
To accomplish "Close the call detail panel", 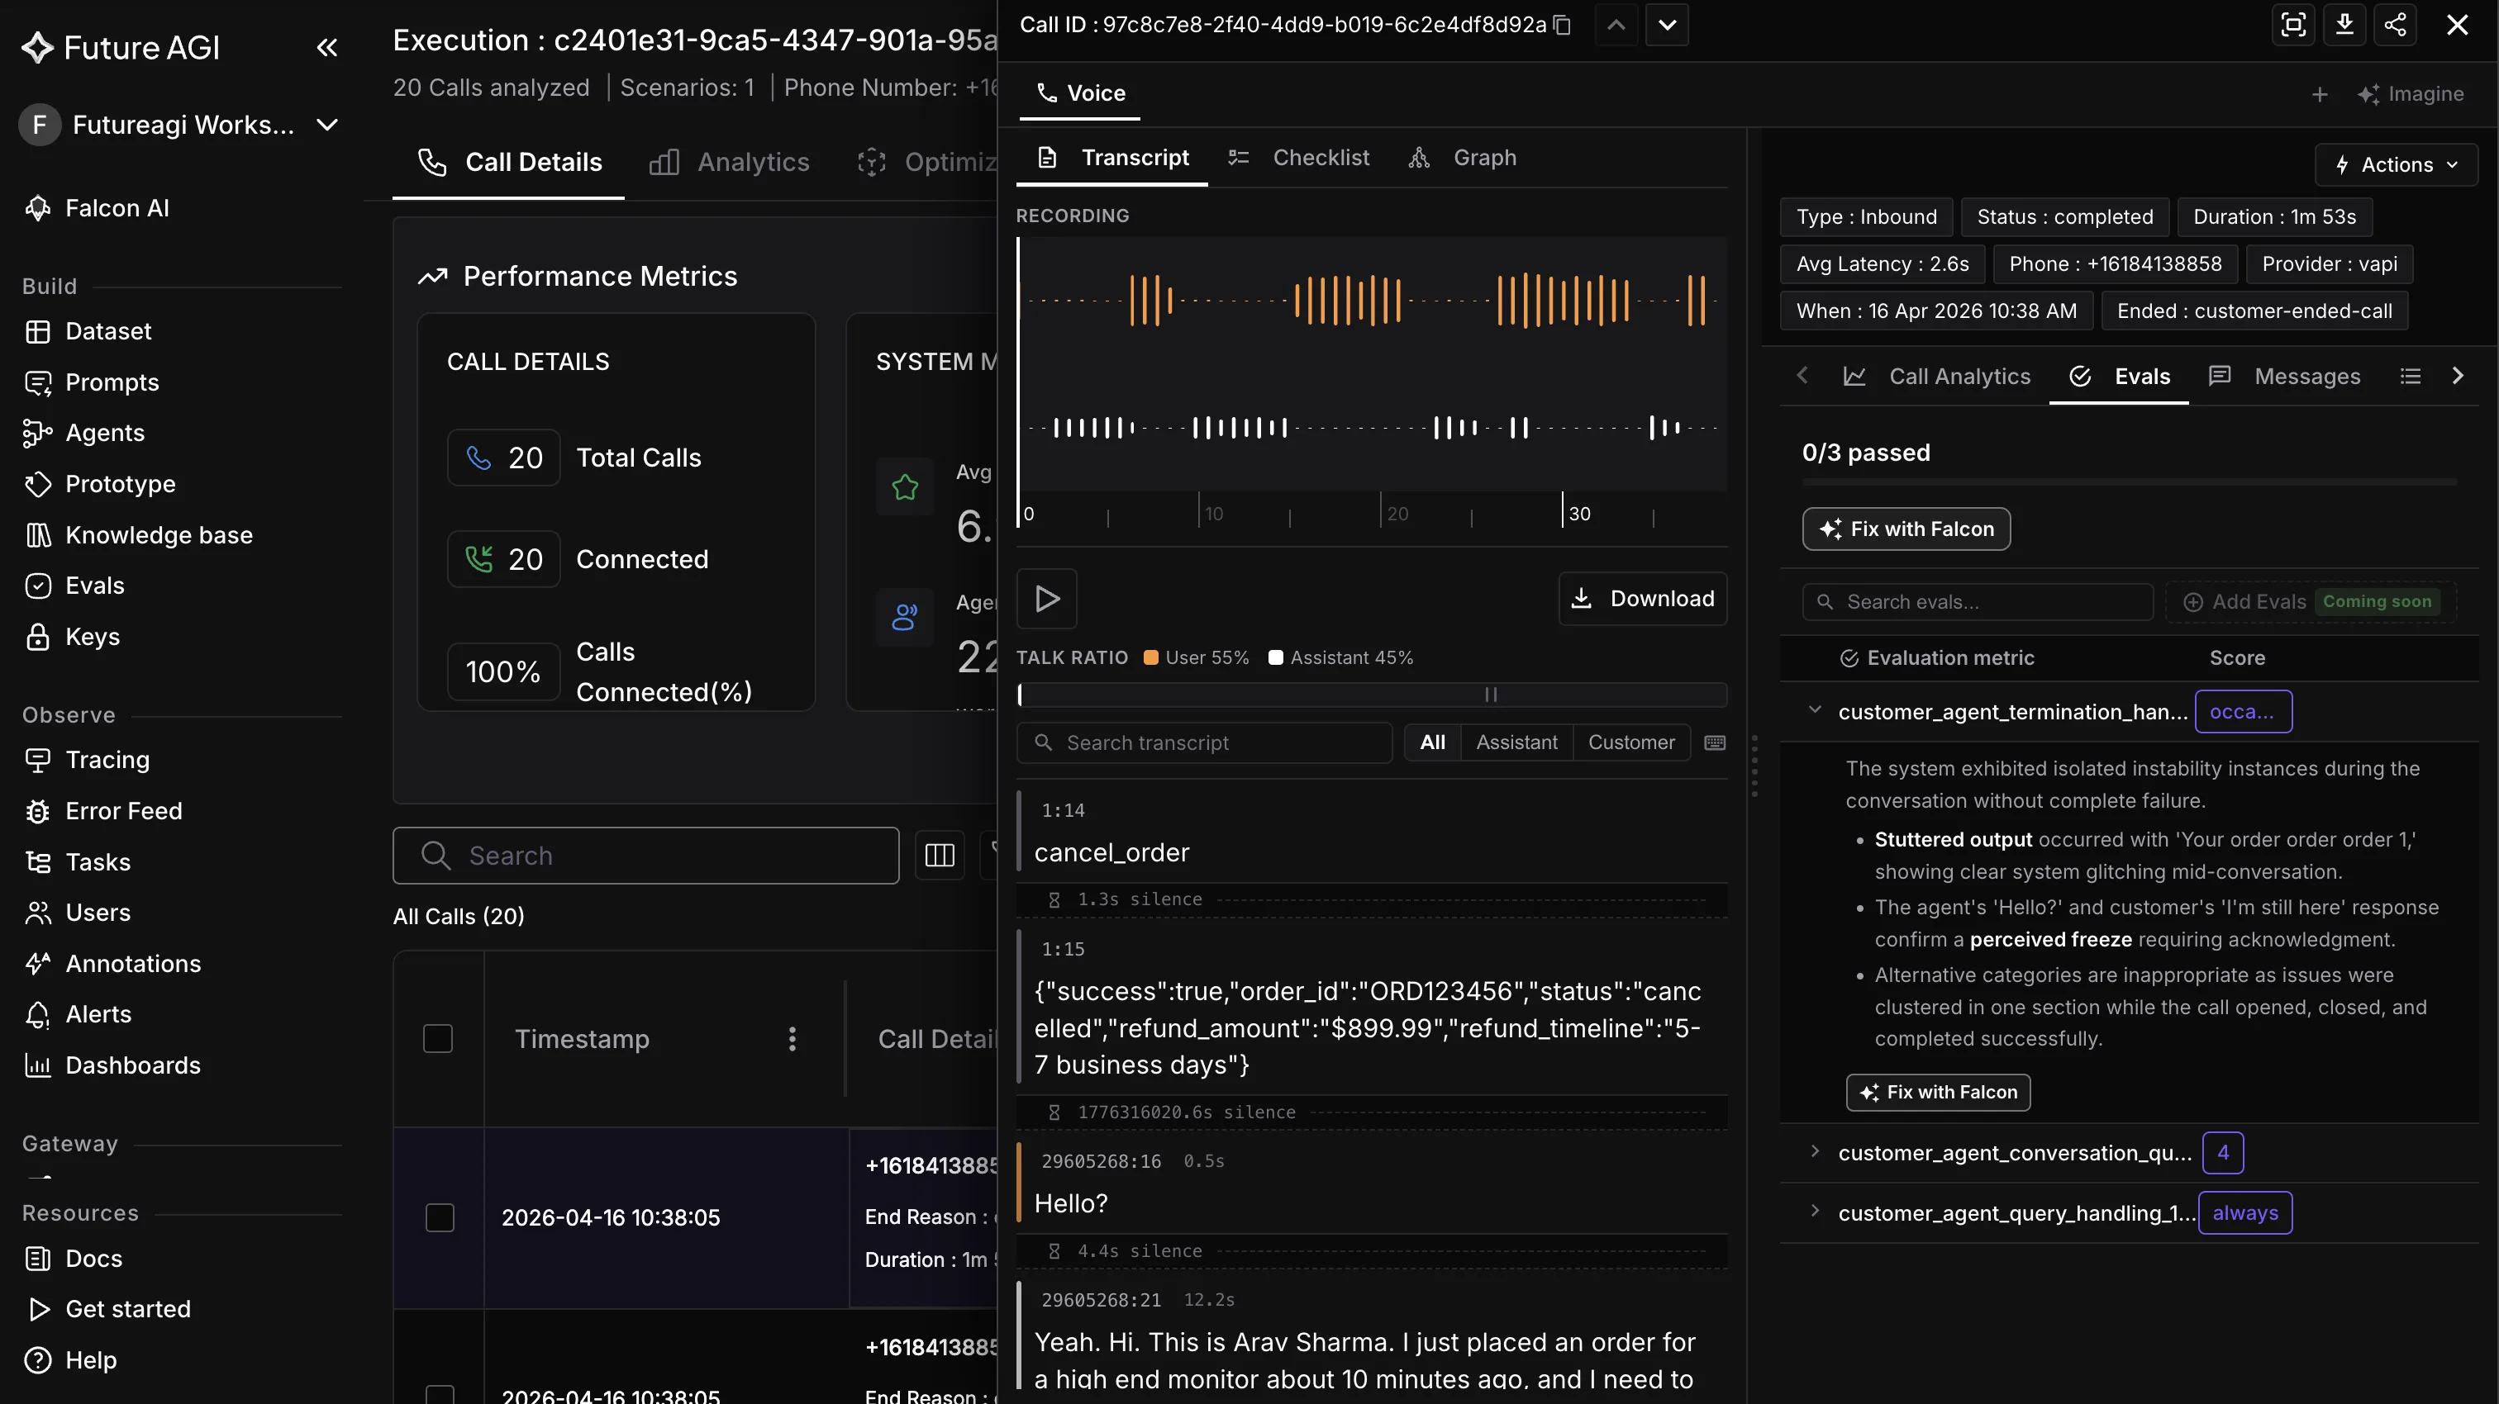I will (x=2458, y=26).
